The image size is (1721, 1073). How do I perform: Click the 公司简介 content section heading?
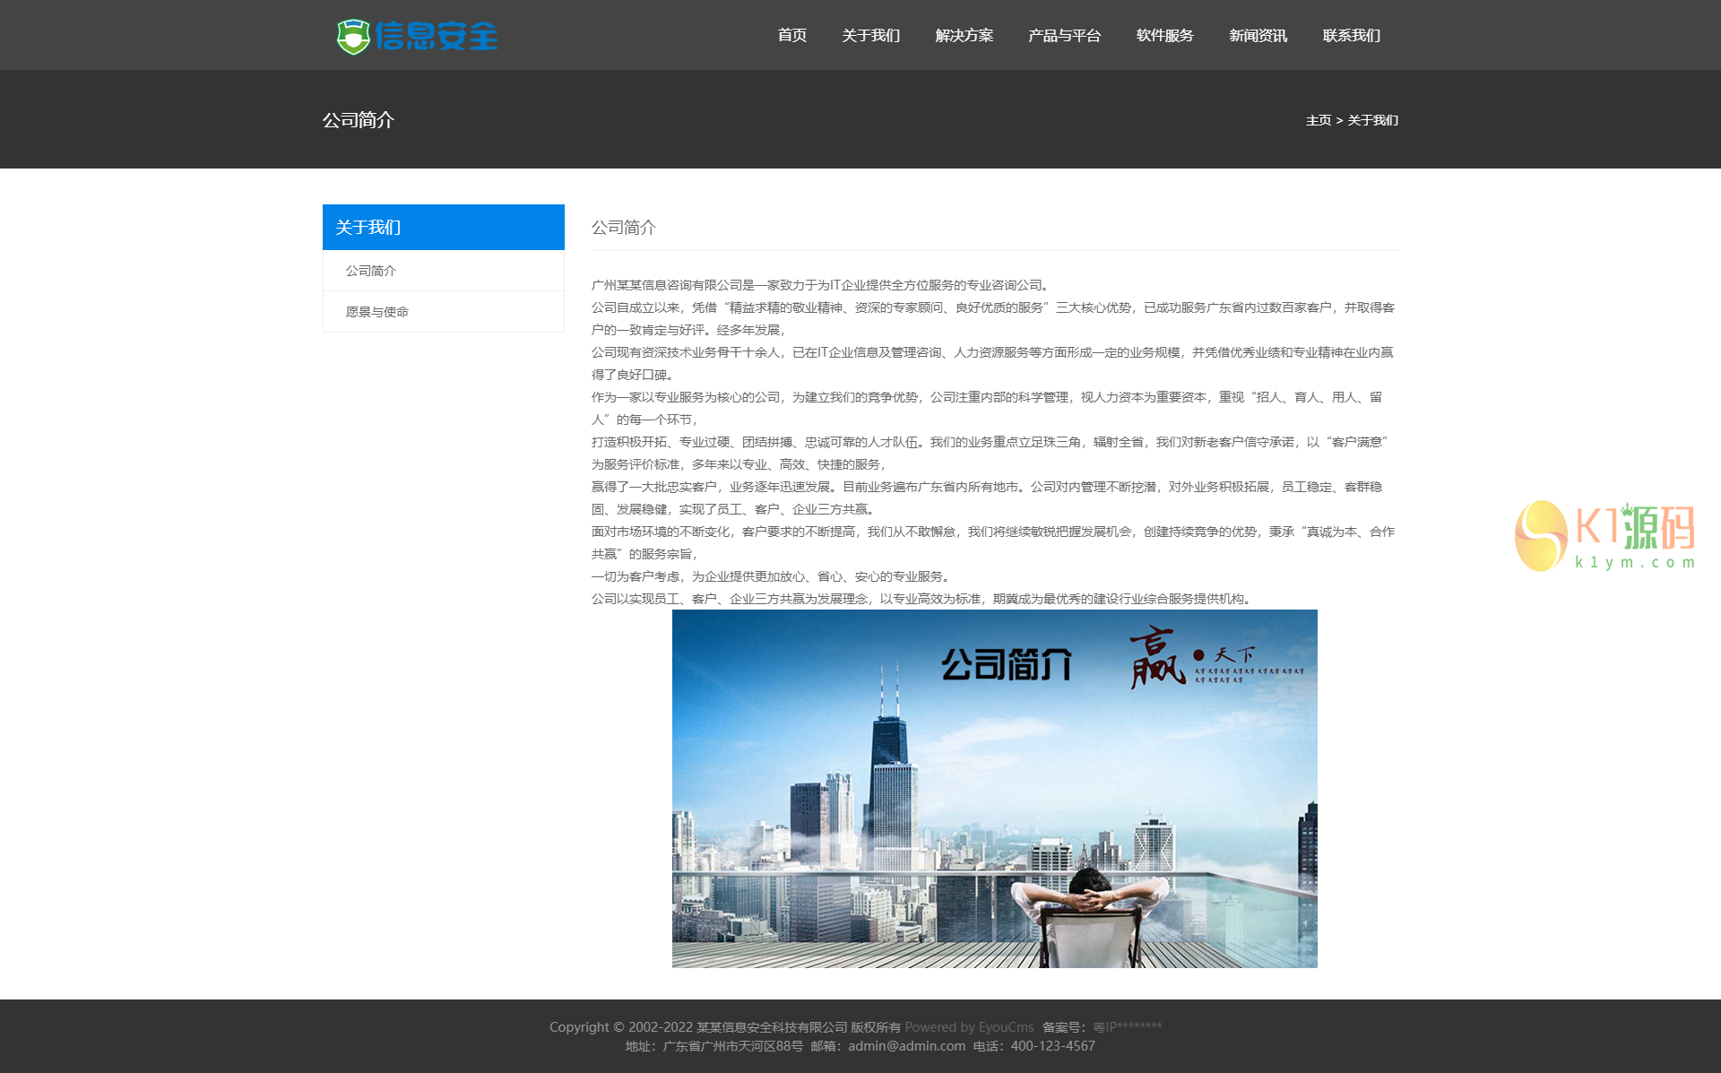(624, 228)
